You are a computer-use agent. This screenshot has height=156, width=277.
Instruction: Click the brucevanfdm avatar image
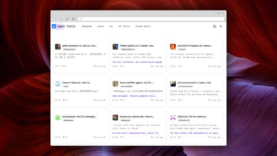[x=115, y=84]
